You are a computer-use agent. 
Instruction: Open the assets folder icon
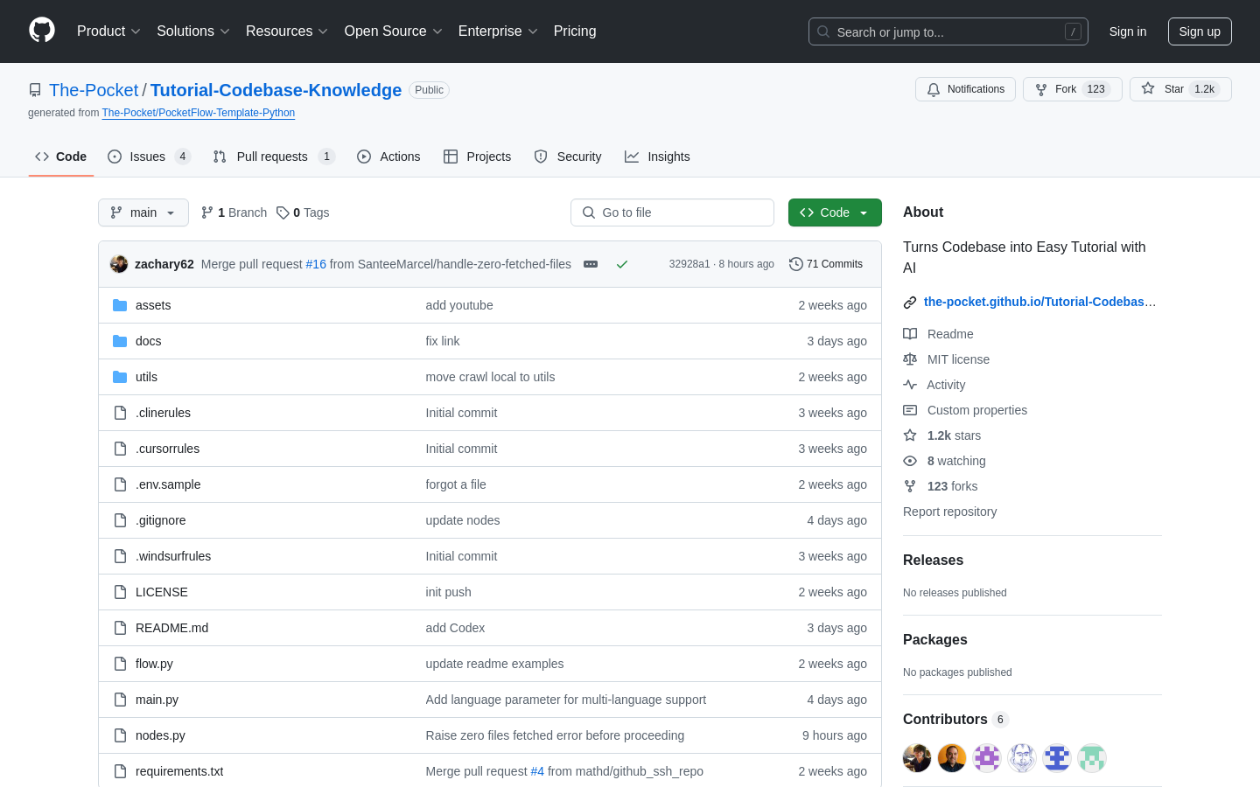(120, 305)
